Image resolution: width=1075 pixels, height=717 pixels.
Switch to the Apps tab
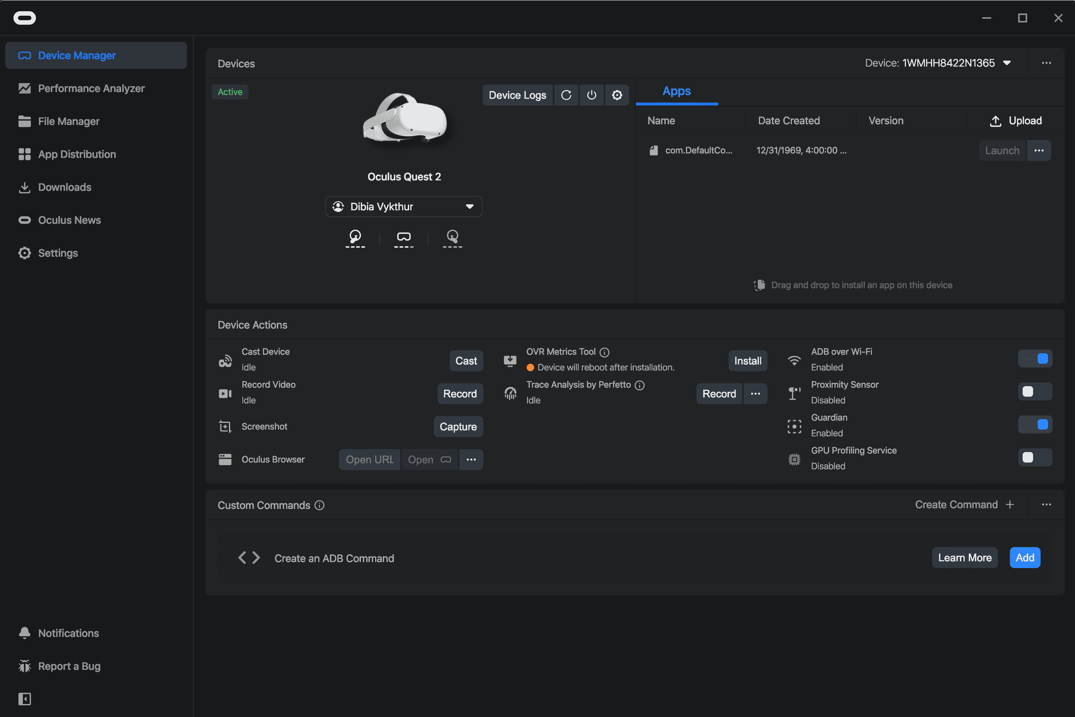[676, 91]
